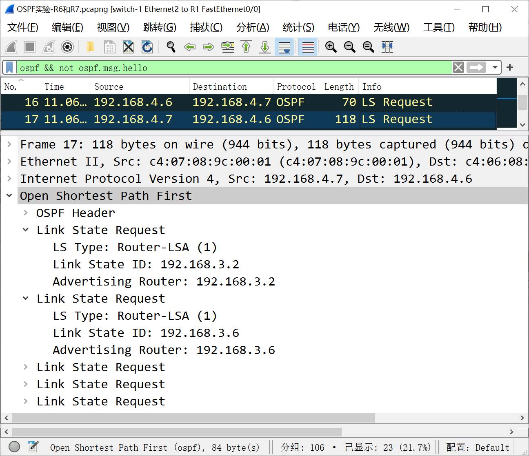Expand the OSPF Header tree node
The height and width of the screenshot is (456, 529).
(x=26, y=213)
